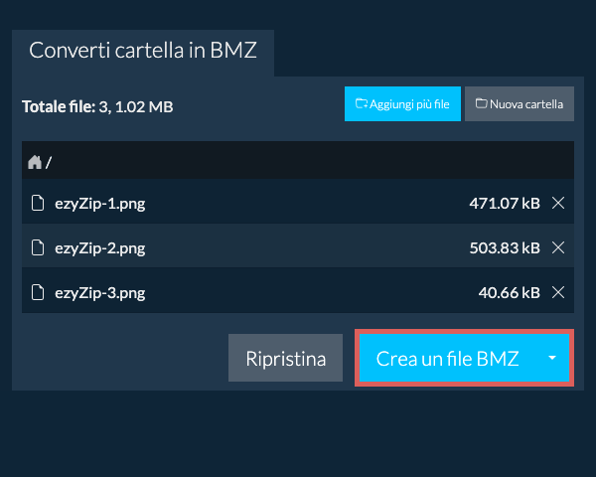Click the folder icon on Nuova cartella

(x=481, y=103)
